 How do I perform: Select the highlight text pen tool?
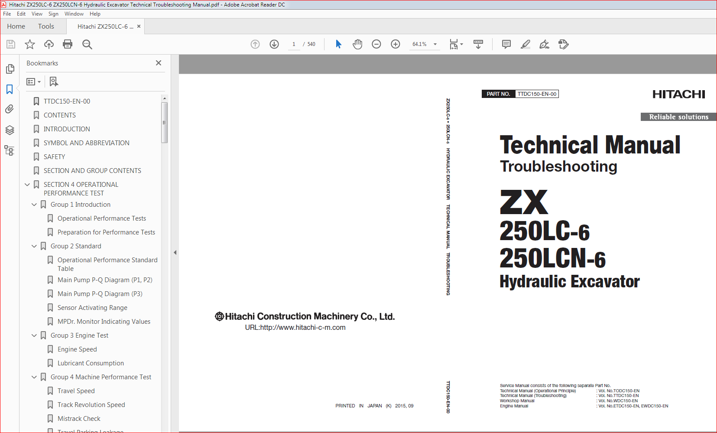(526, 44)
